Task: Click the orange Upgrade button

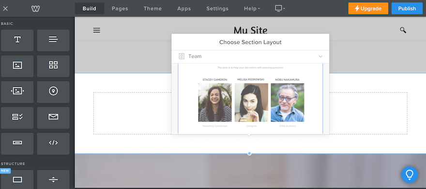Action: pyautogui.click(x=368, y=8)
